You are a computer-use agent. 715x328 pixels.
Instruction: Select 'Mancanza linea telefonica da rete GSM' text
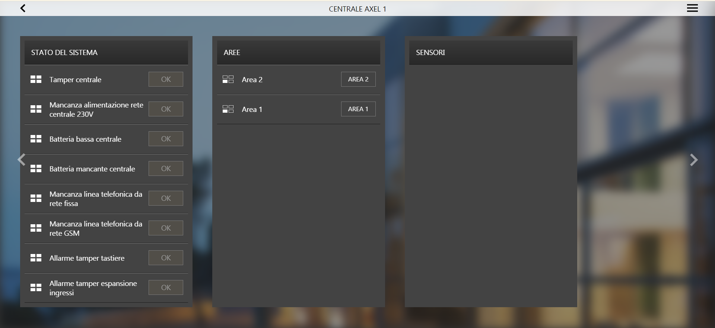(96, 228)
